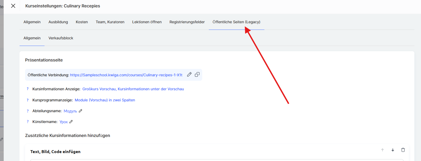Switch to the Kosten tab

(x=82, y=22)
